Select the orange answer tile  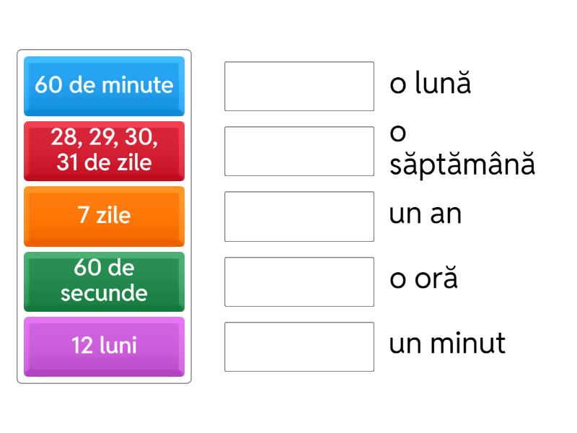[x=104, y=216]
